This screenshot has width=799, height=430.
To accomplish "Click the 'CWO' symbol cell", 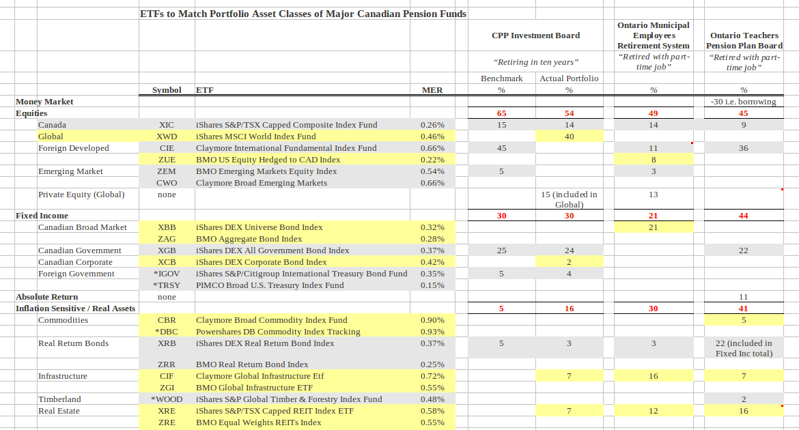I will point(167,183).
